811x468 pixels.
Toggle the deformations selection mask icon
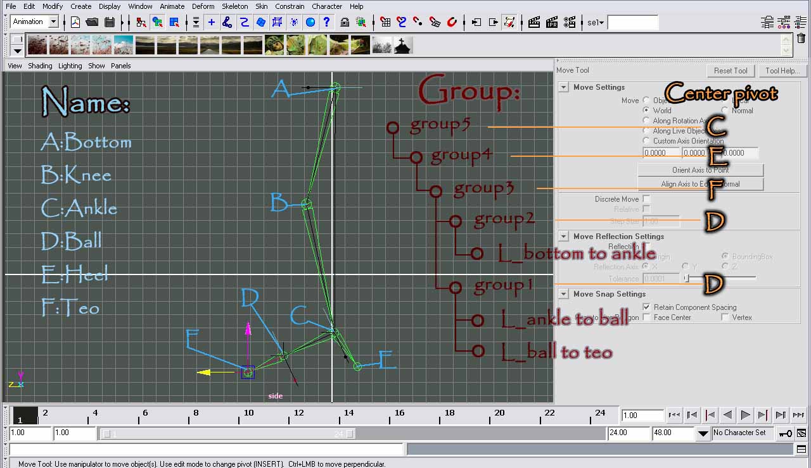point(277,22)
